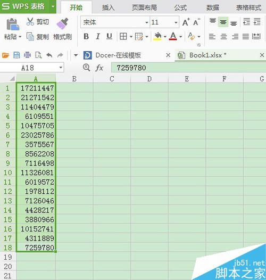Select cell containing 23025786
266x280 pixels.
36,135
